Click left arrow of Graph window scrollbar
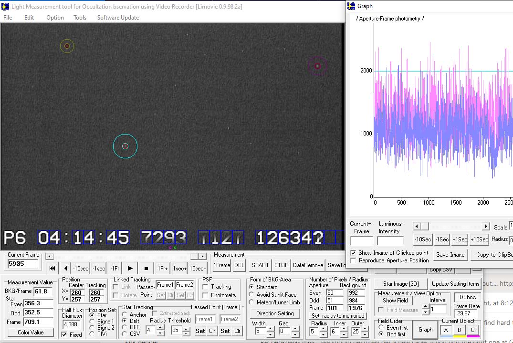 417,226
